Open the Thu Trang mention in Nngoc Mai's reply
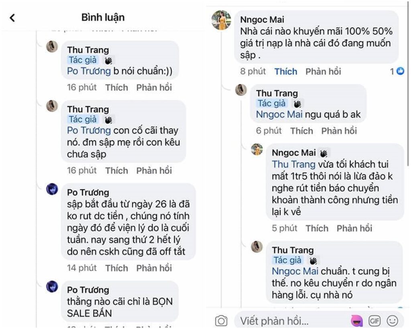Viewport: 411px width, 329px height. (x=293, y=164)
